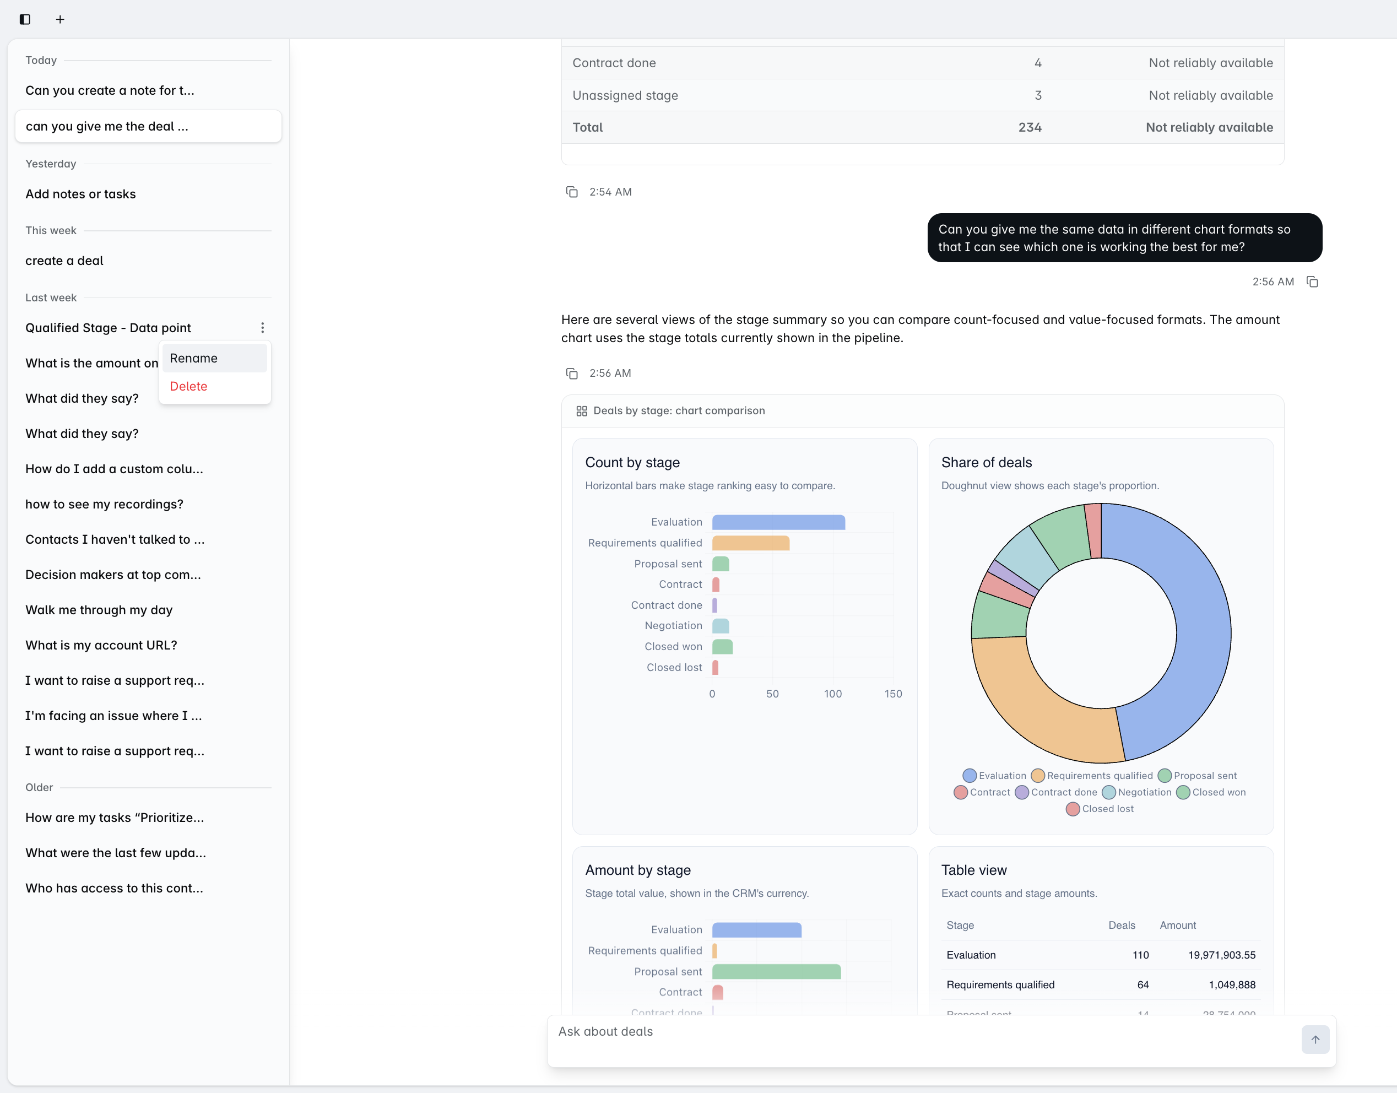Toggle Proposal sent legend swatch
1397x1093 pixels.
click(1164, 776)
